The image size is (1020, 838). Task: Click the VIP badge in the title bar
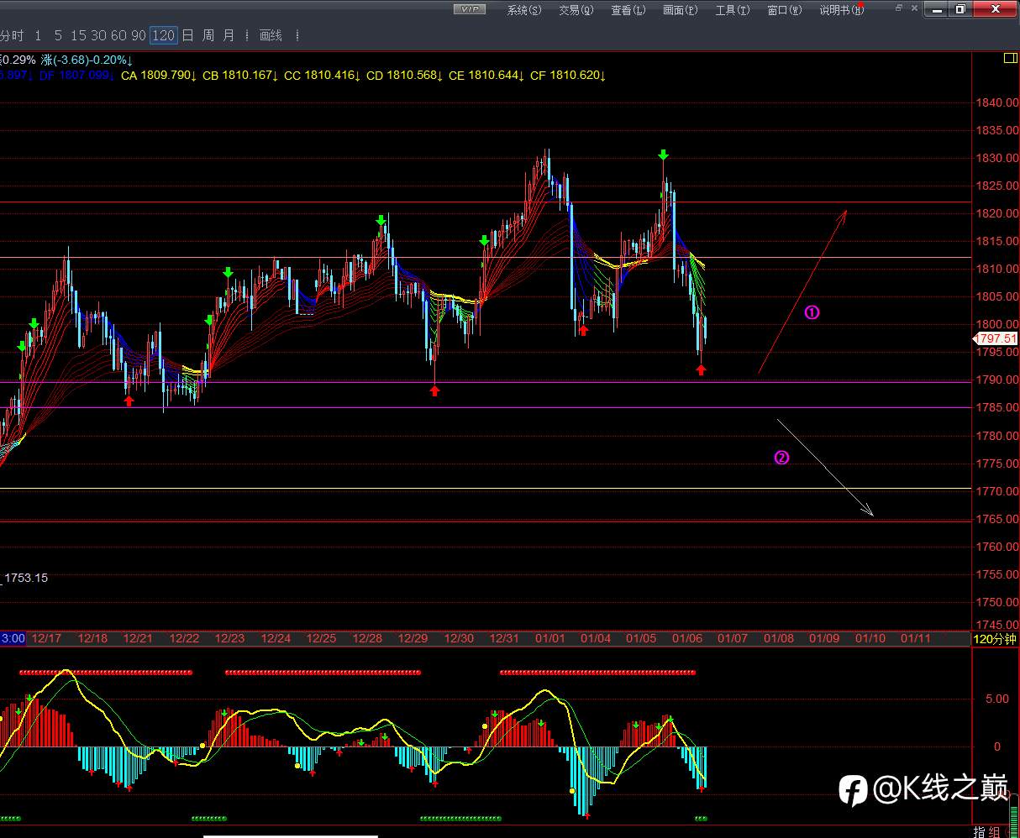pyautogui.click(x=470, y=10)
